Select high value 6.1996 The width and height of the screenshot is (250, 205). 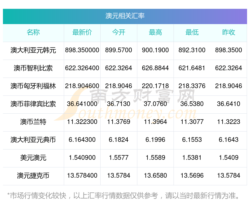(x=155, y=140)
